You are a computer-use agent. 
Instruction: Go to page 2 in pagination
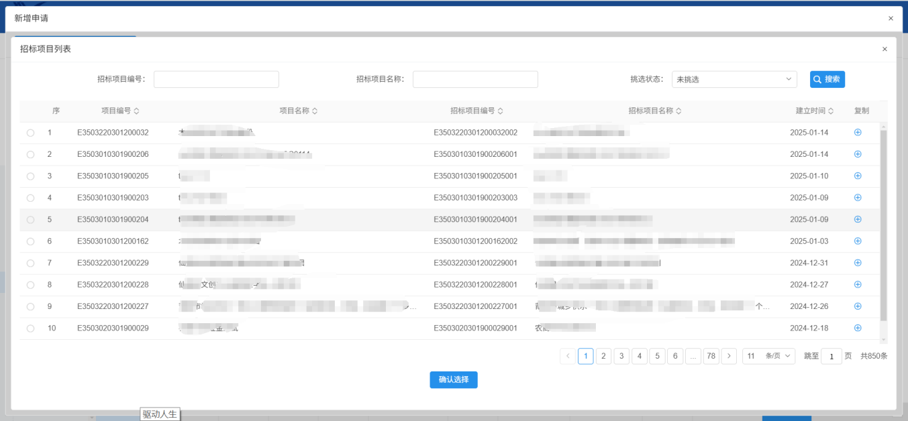point(603,356)
